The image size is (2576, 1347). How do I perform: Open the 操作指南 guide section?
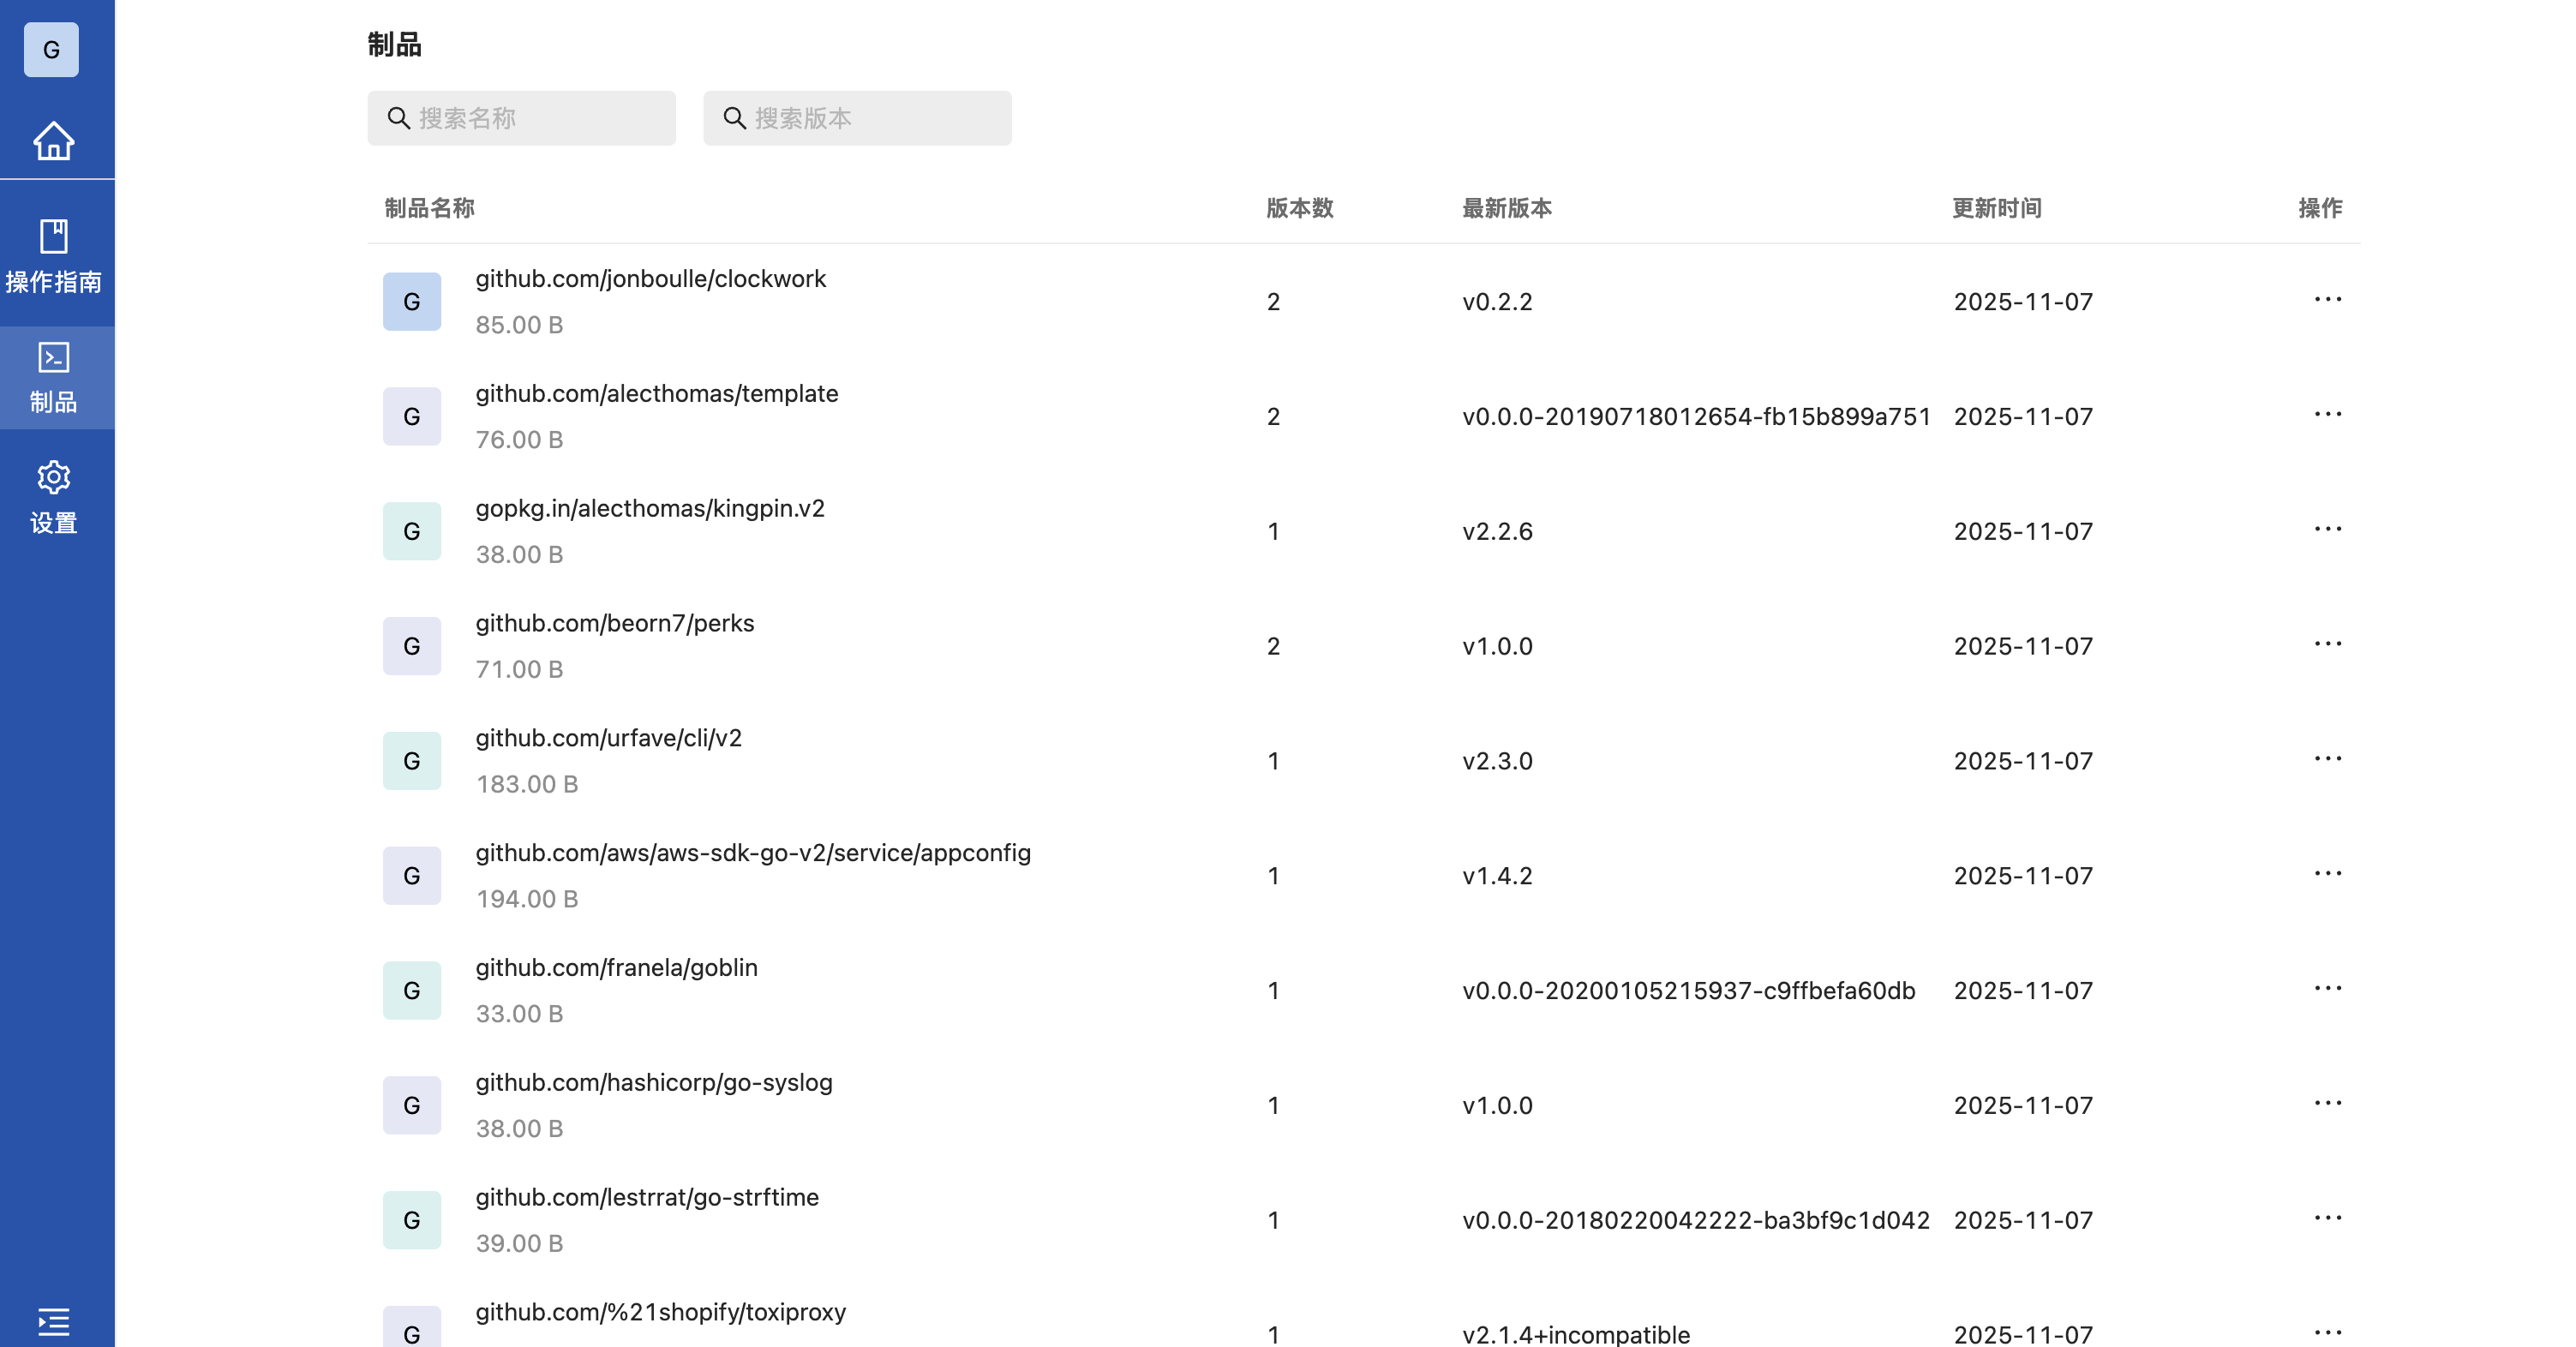pos(53,256)
